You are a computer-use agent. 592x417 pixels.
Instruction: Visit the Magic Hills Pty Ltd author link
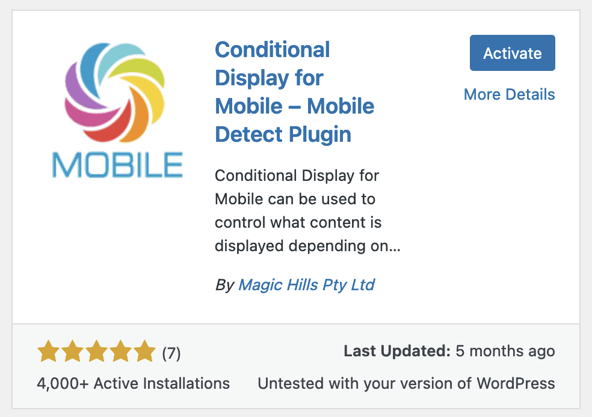[307, 285]
